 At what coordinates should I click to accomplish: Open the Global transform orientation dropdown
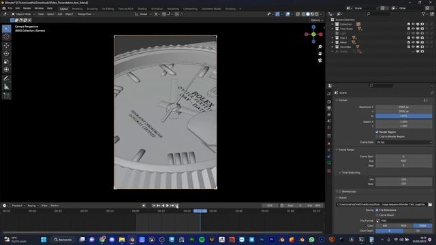pos(143,14)
